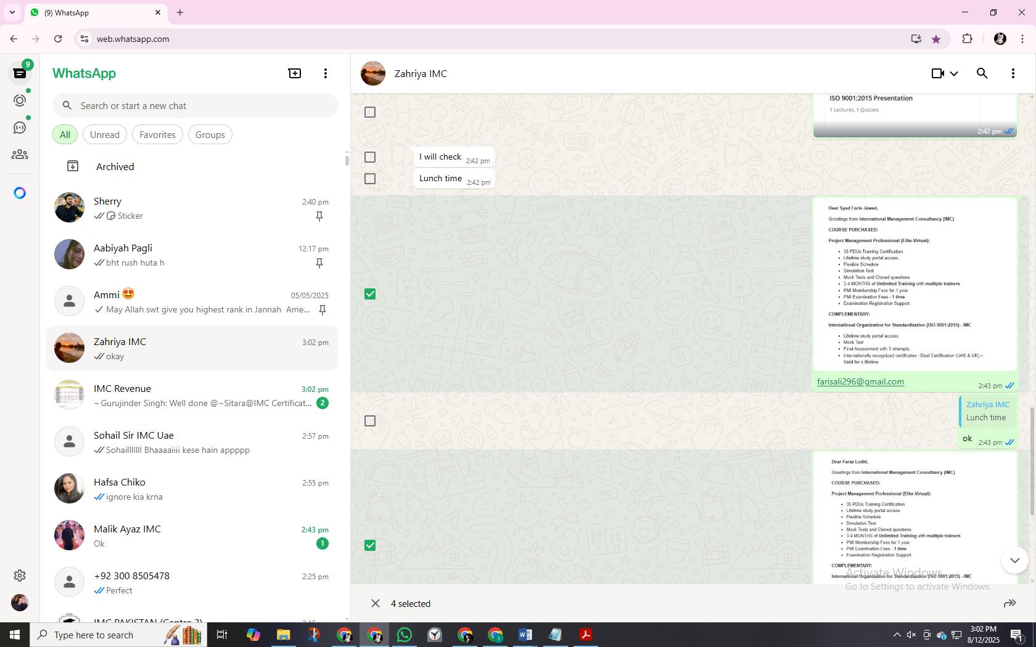Open the IMC Revenue group chat
This screenshot has height=647, width=1036.
click(192, 394)
